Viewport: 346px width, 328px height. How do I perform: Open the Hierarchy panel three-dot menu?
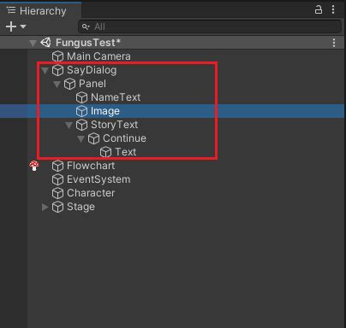pyautogui.click(x=333, y=9)
